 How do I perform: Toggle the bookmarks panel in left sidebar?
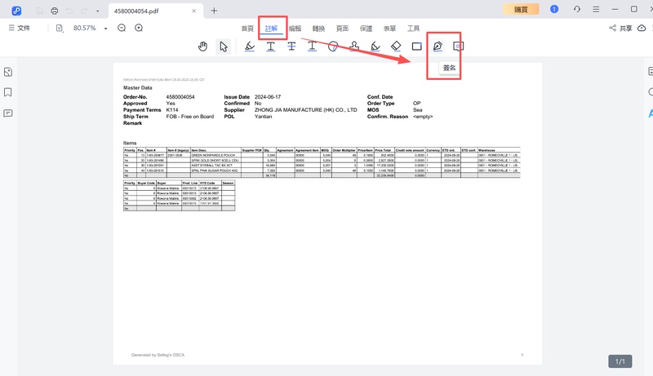click(x=8, y=92)
